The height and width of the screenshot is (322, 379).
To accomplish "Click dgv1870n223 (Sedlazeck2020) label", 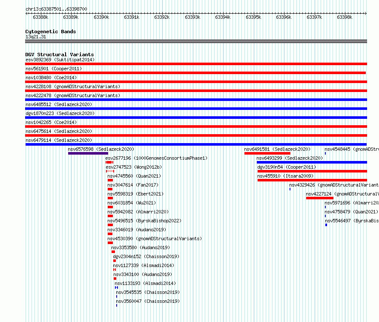I will coord(60,113).
